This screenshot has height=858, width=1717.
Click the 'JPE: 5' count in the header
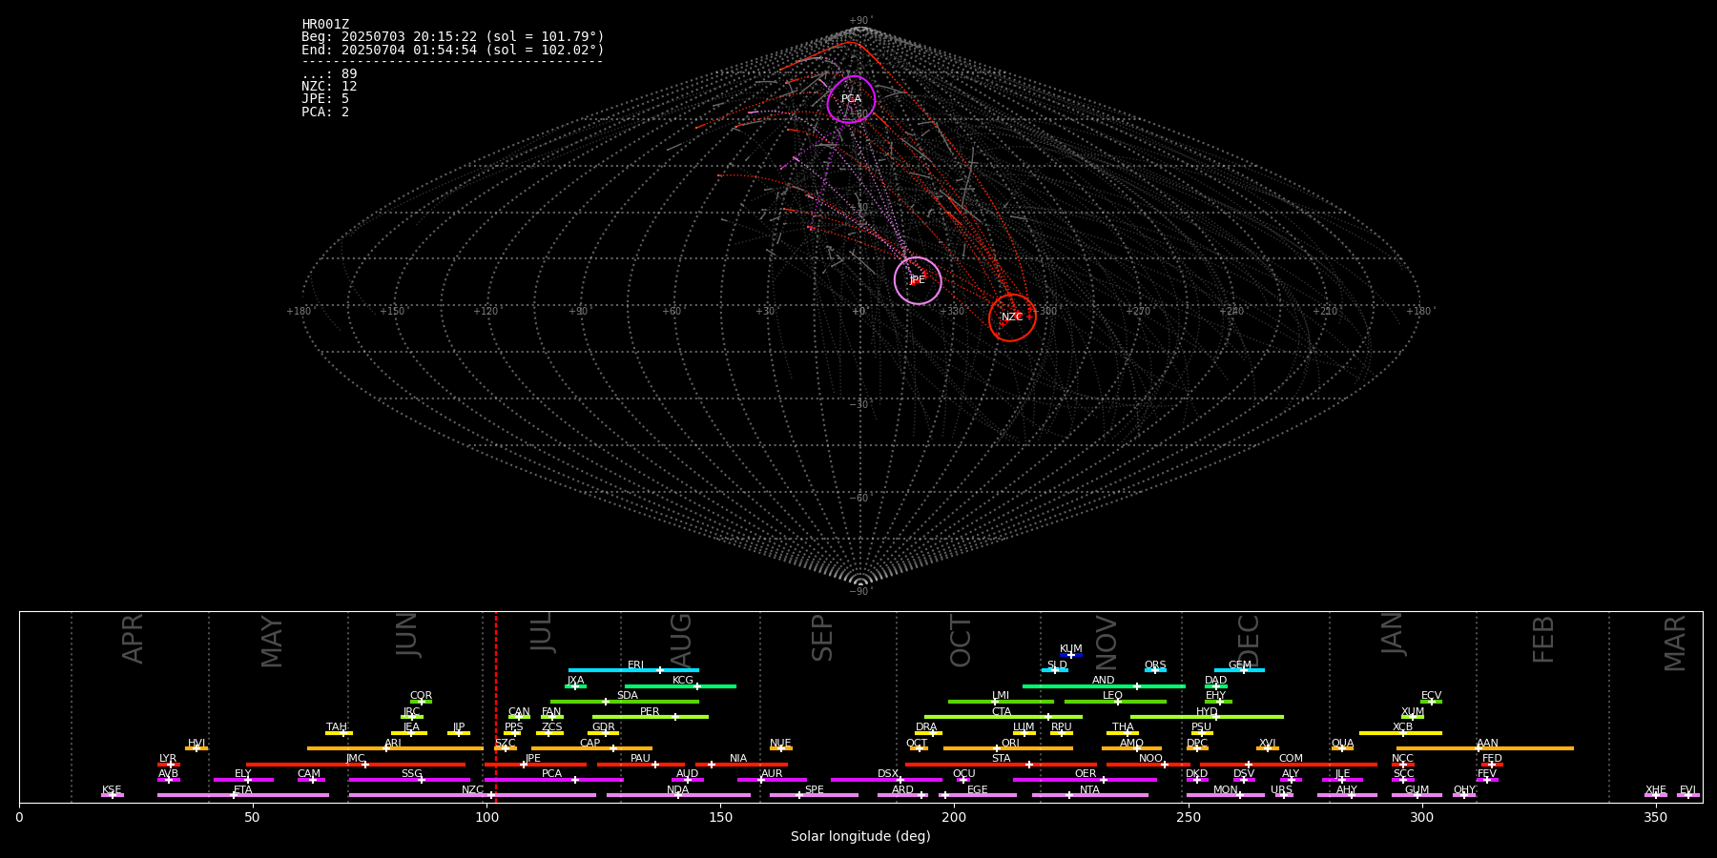(325, 99)
